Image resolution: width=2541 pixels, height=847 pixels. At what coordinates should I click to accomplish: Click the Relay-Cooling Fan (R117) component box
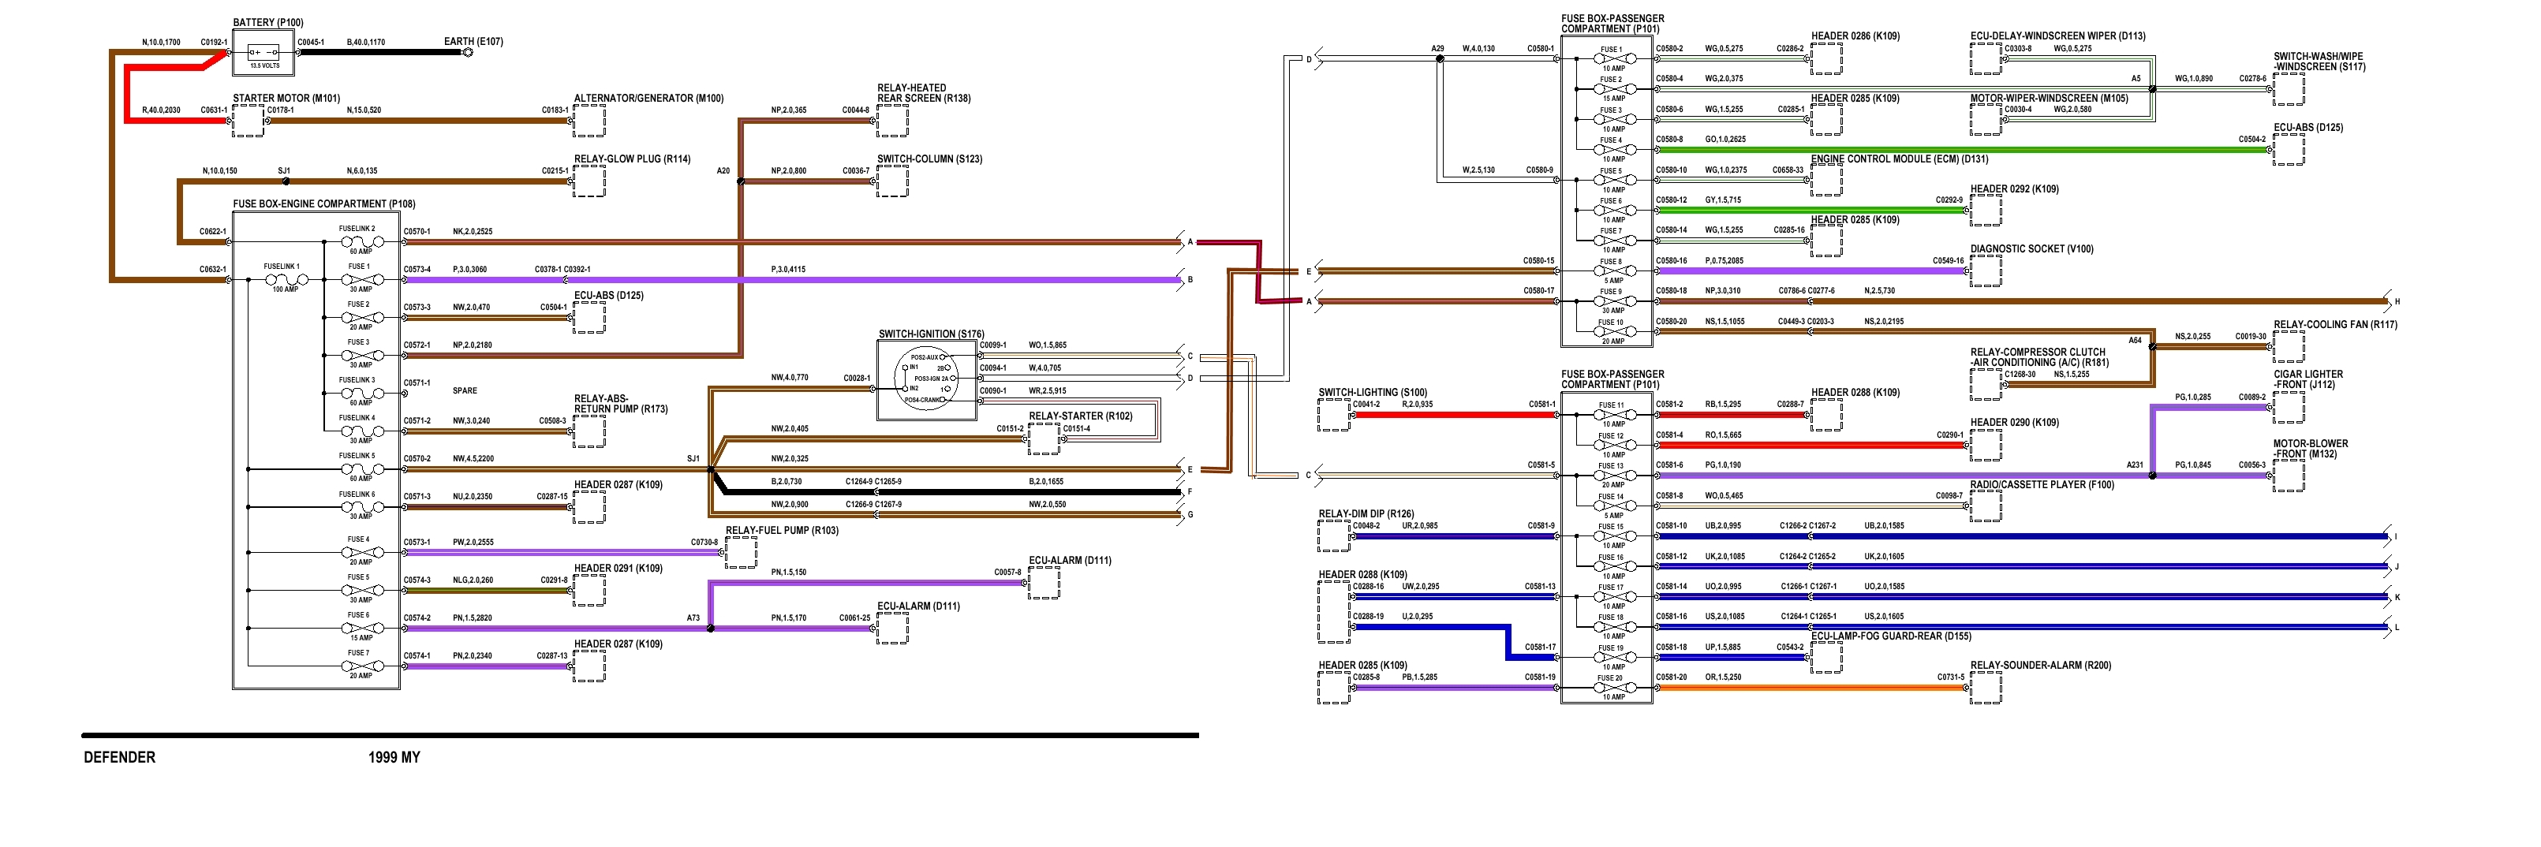coord(2289,347)
